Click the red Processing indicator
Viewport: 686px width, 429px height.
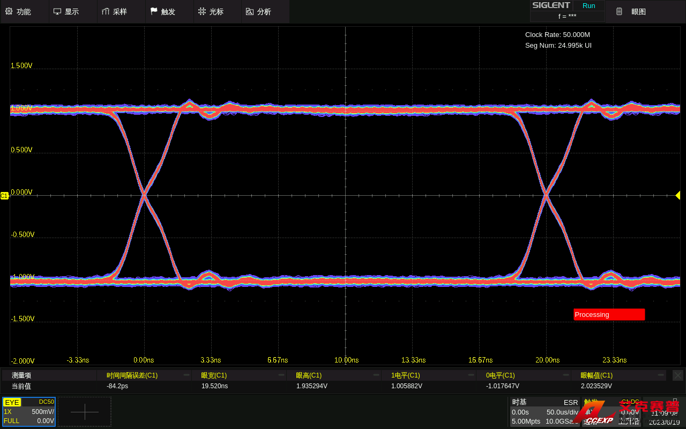click(x=609, y=315)
